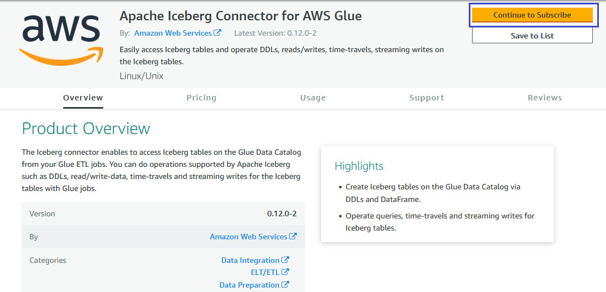
Task: Follow Amazon Web Services link in By row
Action: tap(248, 237)
